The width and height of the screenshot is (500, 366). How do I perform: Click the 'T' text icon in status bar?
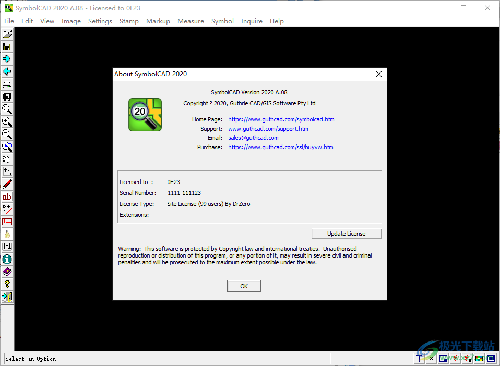pos(419,359)
